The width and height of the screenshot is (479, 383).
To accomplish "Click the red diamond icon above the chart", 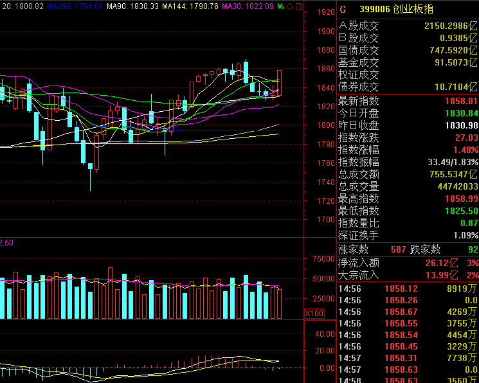I will coord(289,6).
